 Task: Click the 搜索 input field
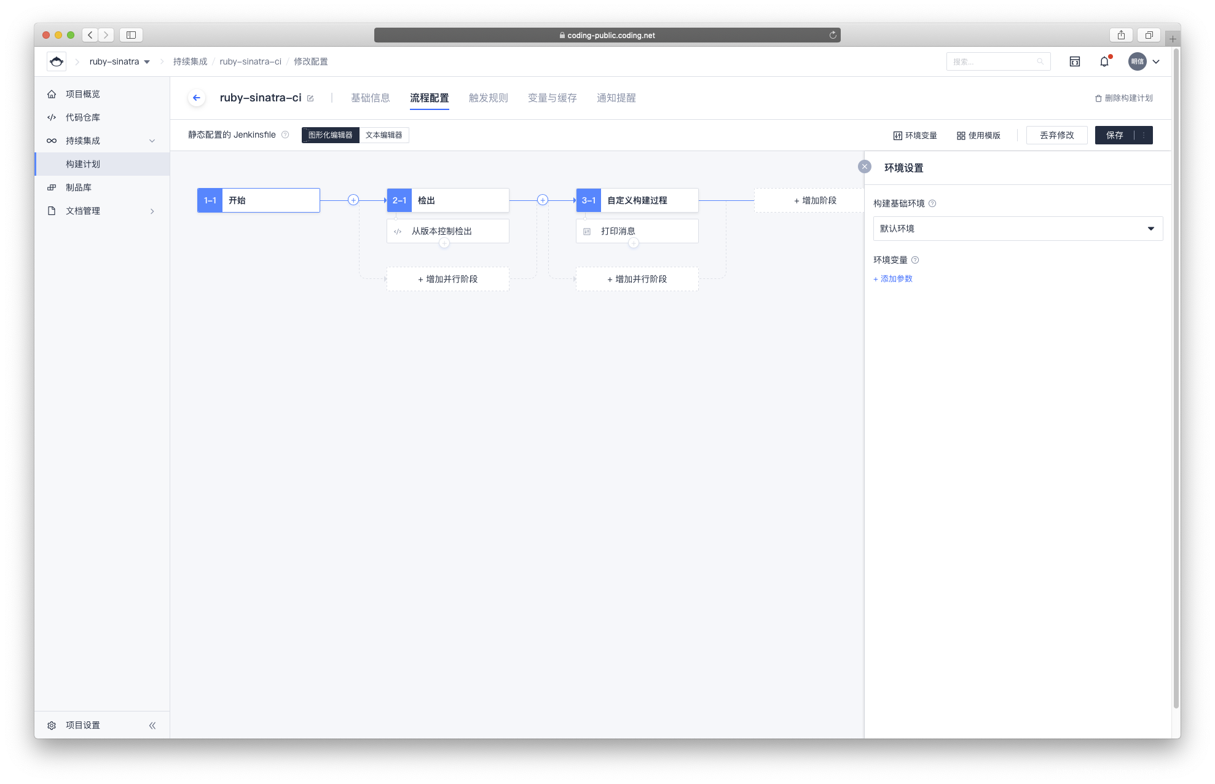(x=993, y=61)
